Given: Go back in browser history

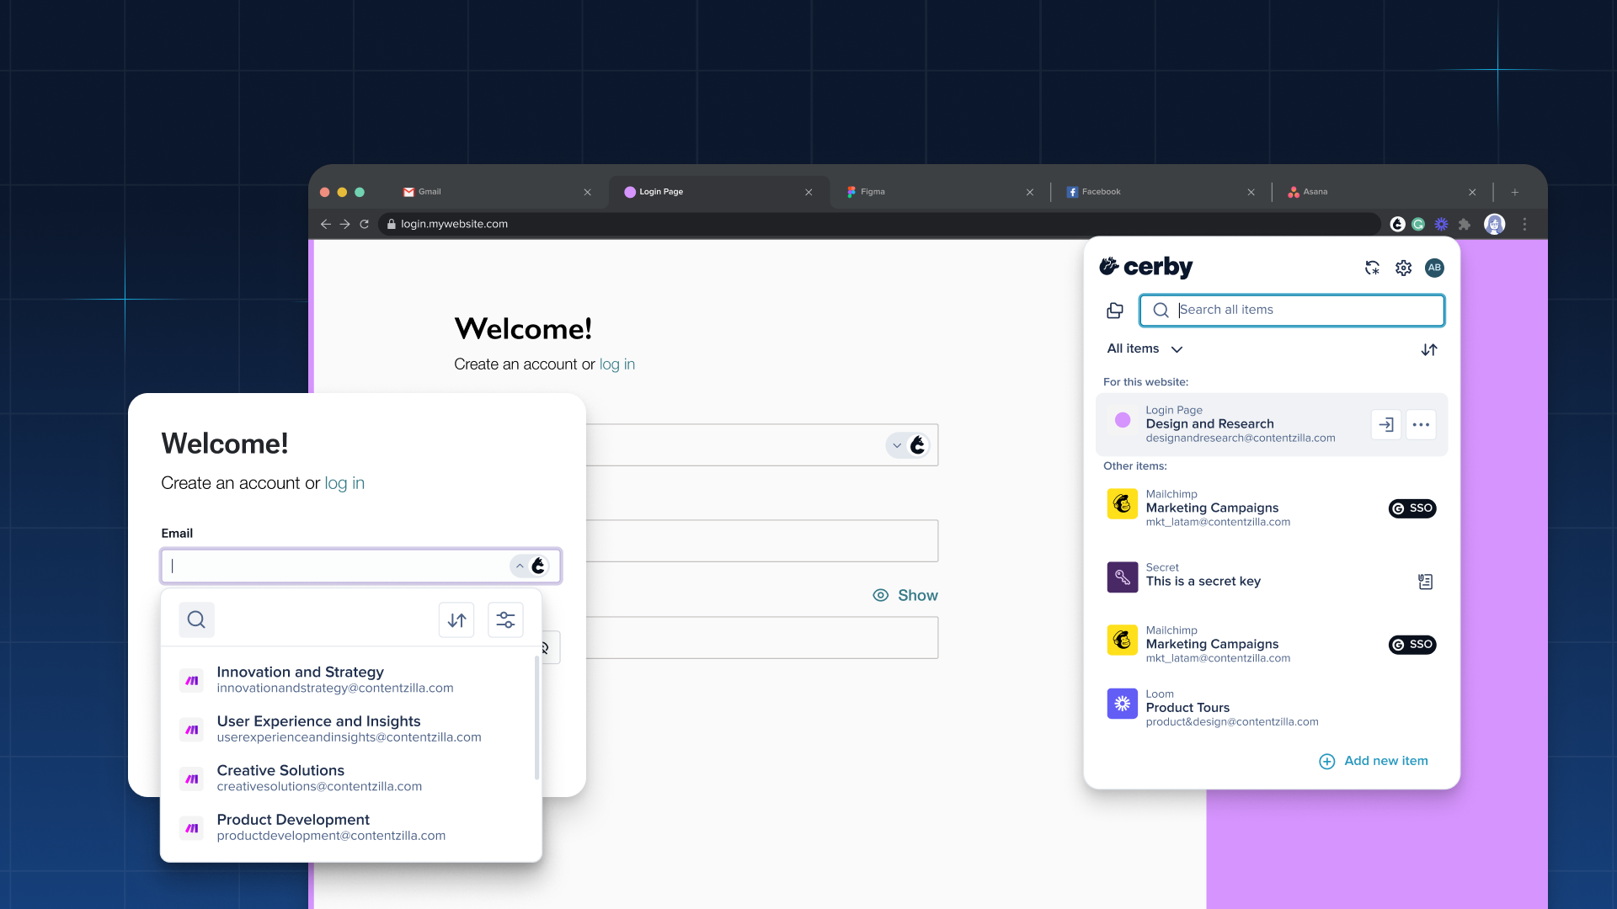Looking at the screenshot, I should click(x=326, y=224).
